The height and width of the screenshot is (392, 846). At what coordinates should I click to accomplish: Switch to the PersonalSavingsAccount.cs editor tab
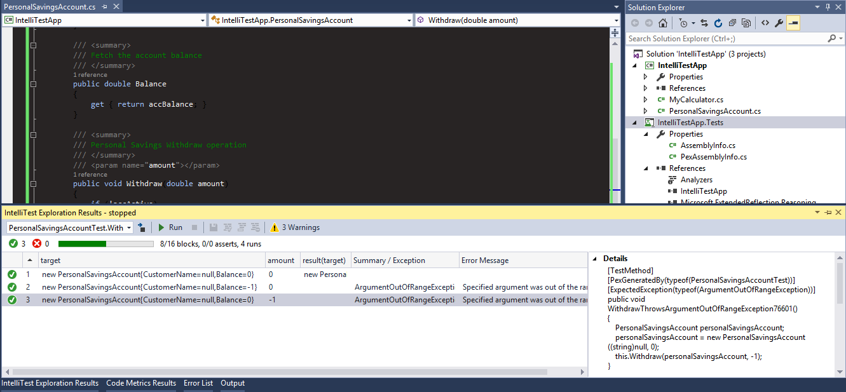click(x=50, y=6)
